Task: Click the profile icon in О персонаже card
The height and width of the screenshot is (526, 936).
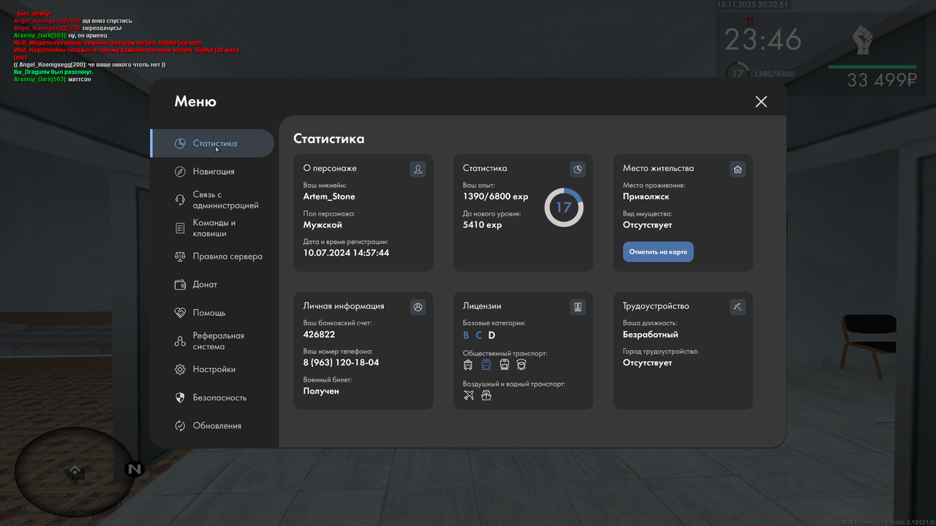Action: point(418,169)
